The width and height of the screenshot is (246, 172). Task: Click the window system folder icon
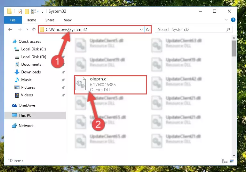click(x=9, y=11)
